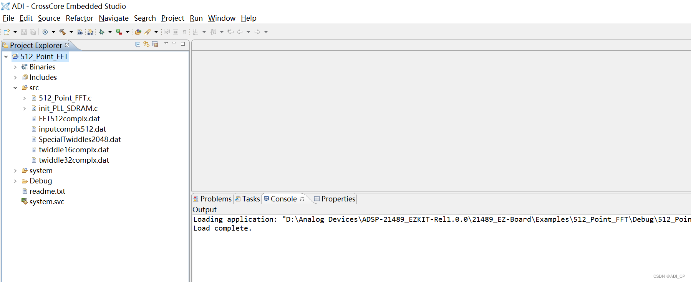691x282 pixels.
Task: Expand the Includes tree node
Action: (15, 78)
